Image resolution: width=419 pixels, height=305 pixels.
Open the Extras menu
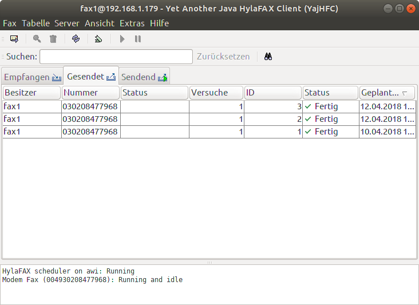132,23
